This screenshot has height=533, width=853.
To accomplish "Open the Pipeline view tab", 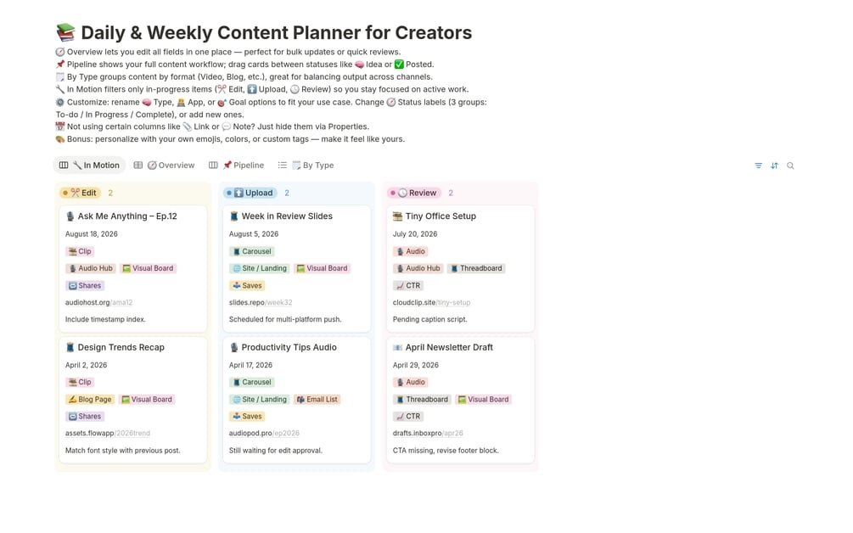I will point(249,166).
